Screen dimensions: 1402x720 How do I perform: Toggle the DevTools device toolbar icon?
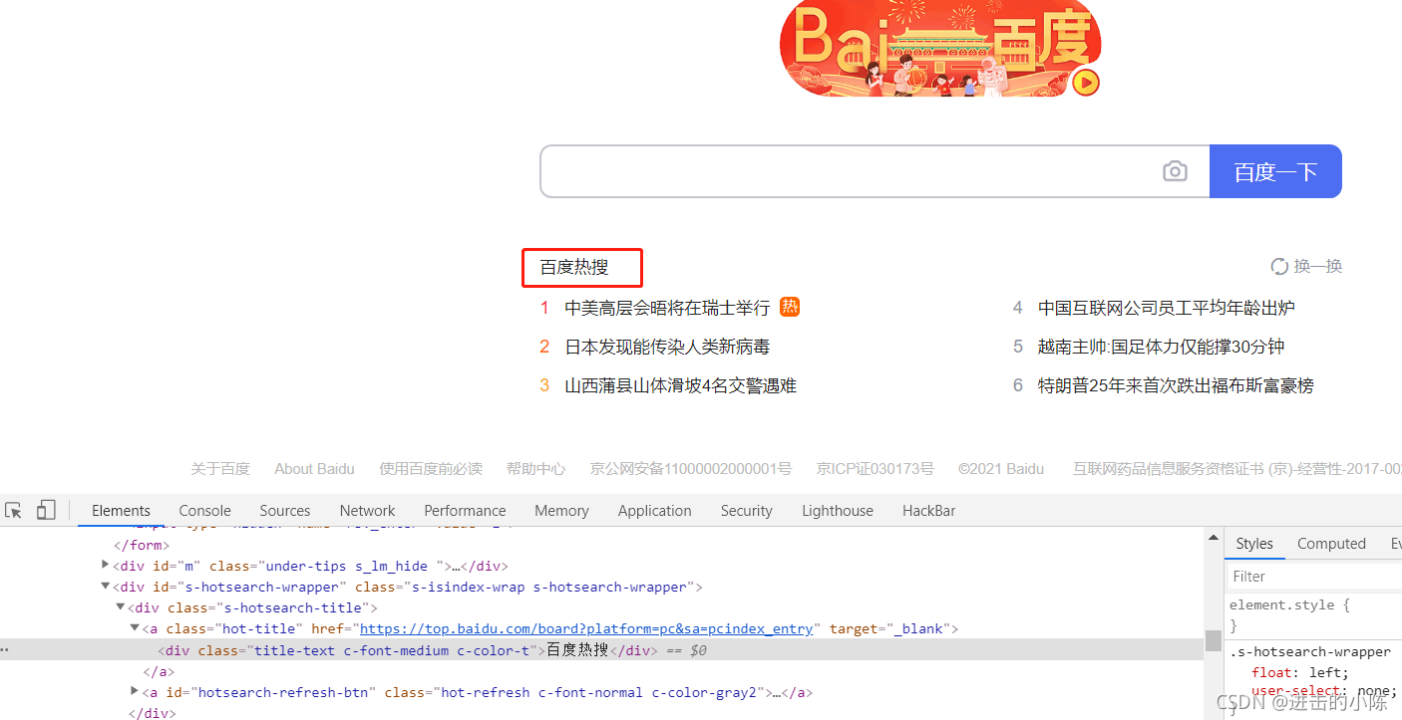pyautogui.click(x=46, y=510)
